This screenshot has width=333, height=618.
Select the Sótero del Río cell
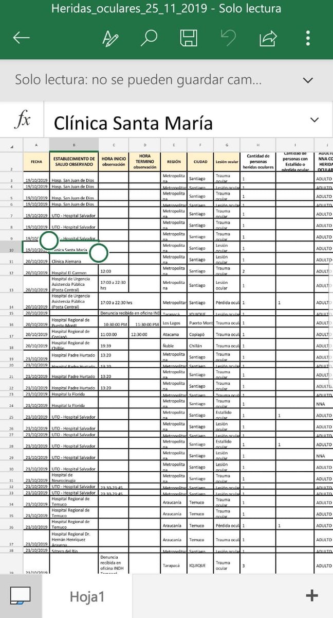coord(74,551)
